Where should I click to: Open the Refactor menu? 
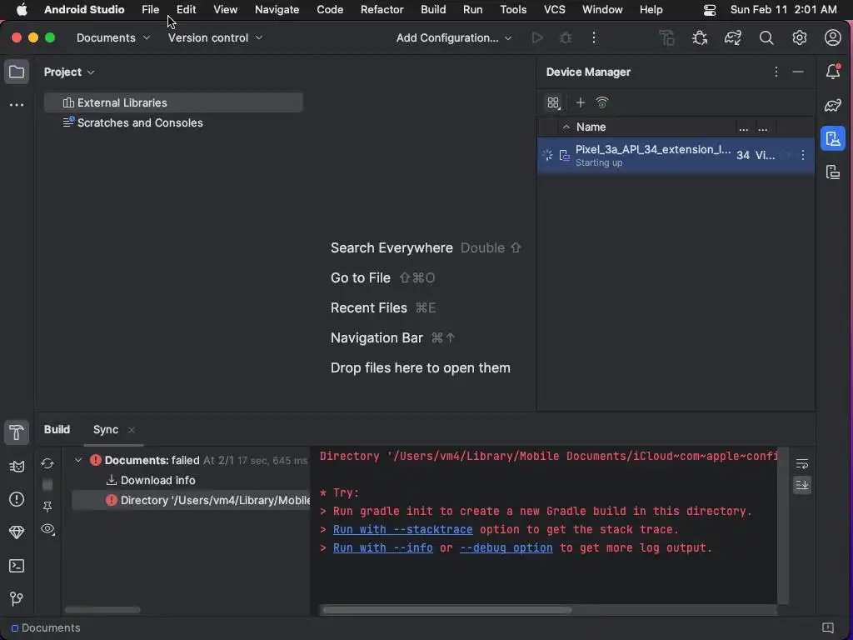[382, 10]
